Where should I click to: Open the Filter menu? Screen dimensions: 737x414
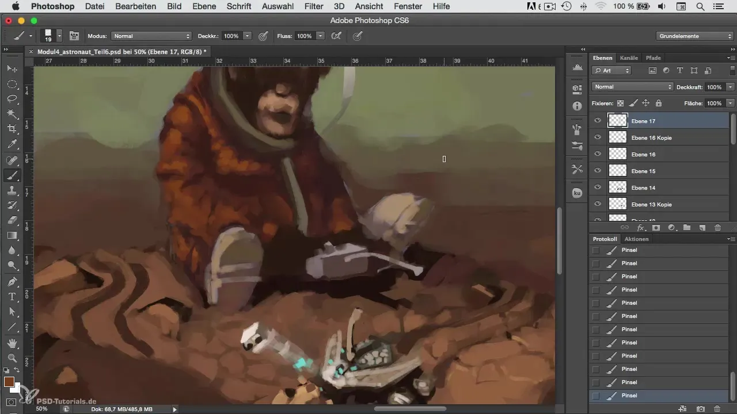point(314,6)
